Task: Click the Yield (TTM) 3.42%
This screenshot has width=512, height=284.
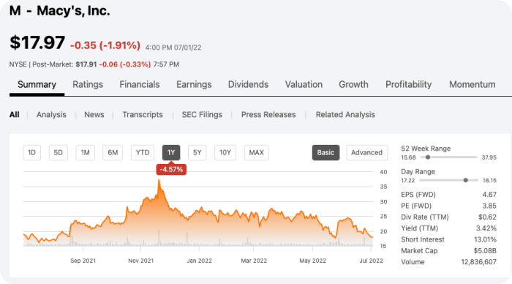Action: (486, 228)
